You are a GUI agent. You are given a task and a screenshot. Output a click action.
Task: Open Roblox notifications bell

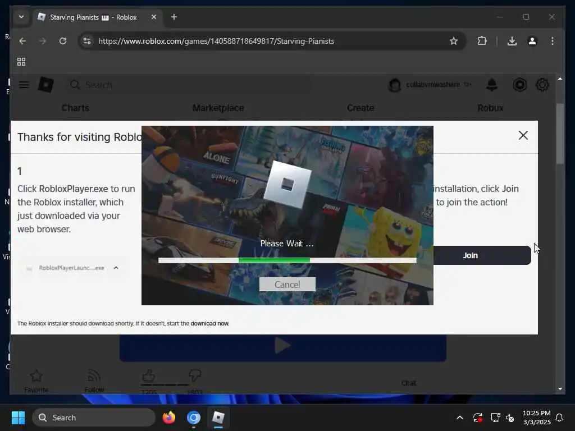492,85
